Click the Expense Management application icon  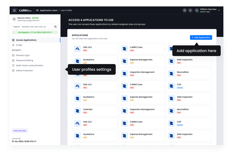click(124, 61)
